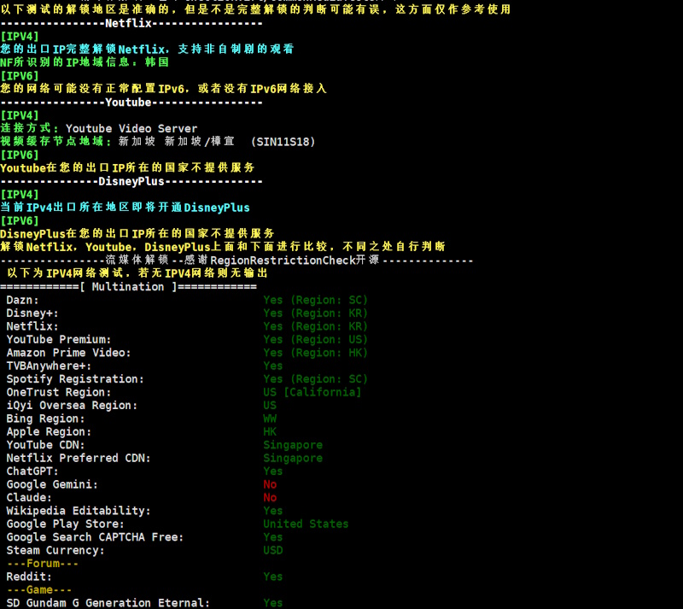Image resolution: width=683 pixels, height=609 pixels.
Task: Click the red No beside Claude
Action: [270, 497]
